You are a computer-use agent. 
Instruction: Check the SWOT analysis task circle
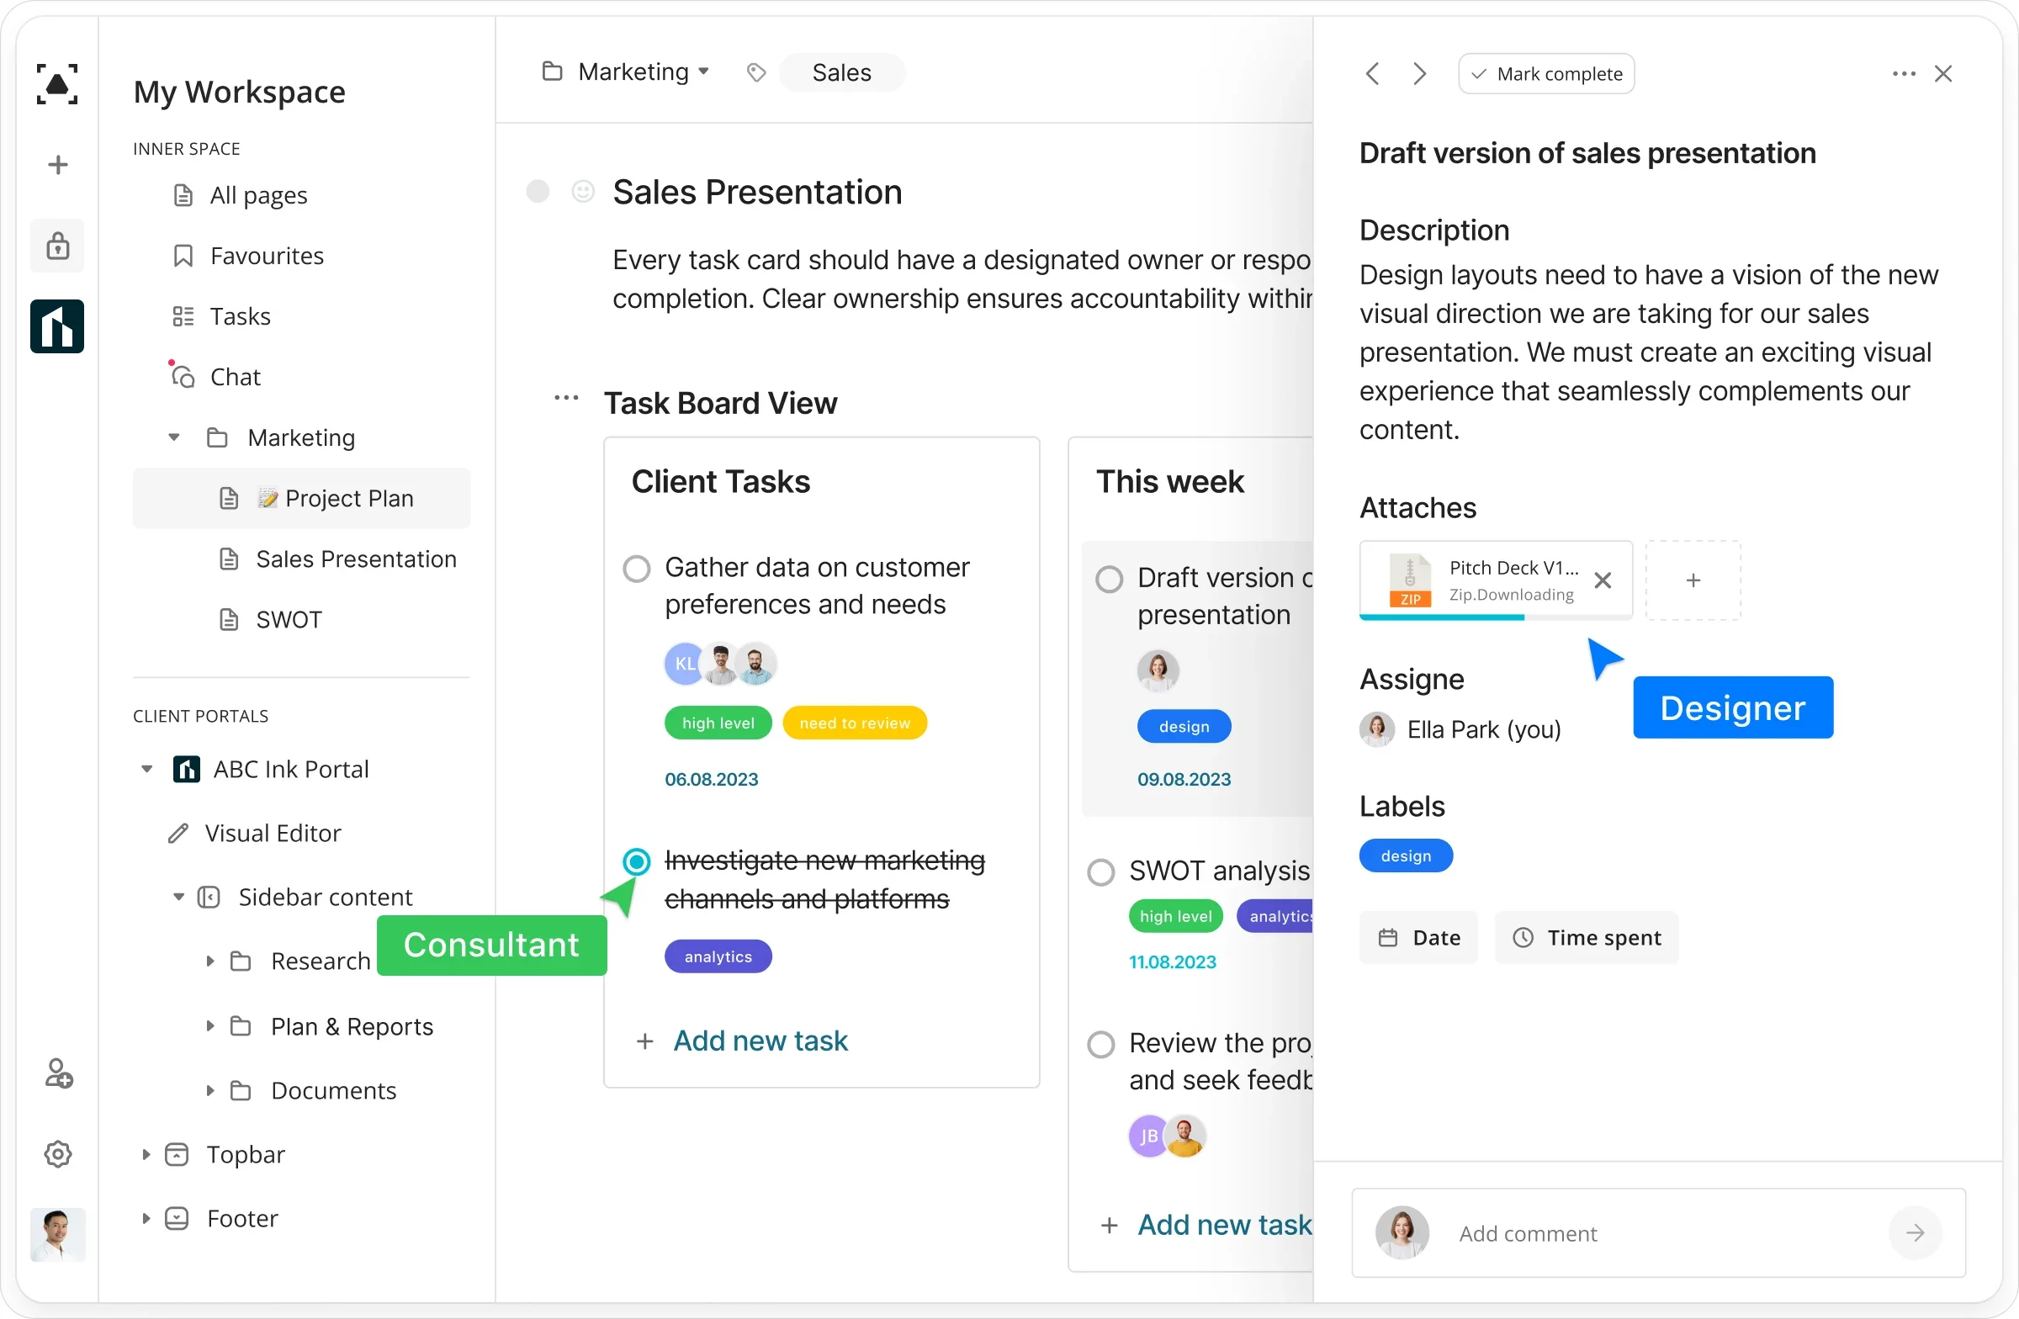pyautogui.click(x=1100, y=872)
